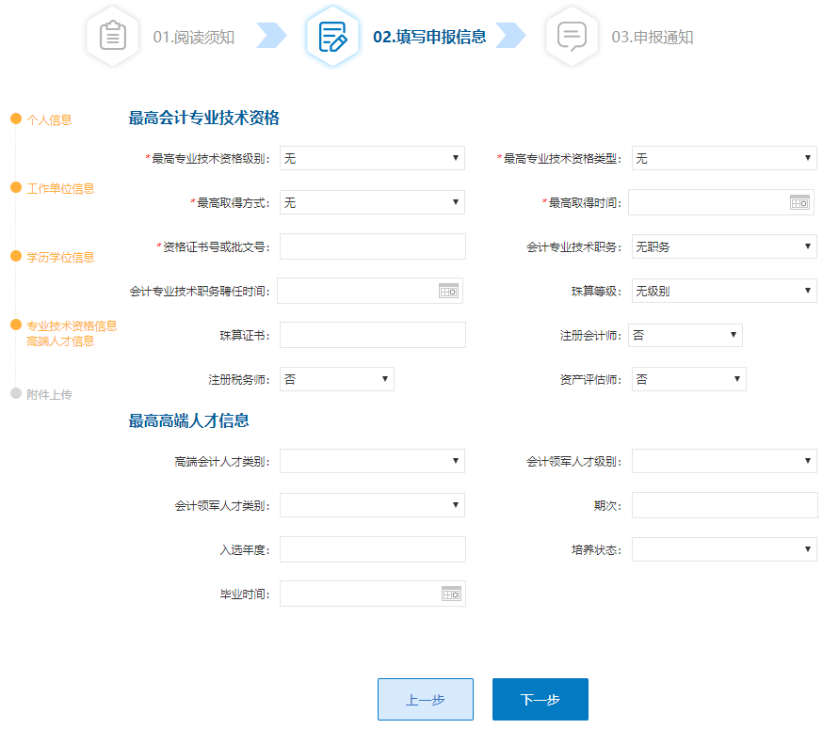
Task: Select step 03.申报通知
Action: click(x=653, y=37)
